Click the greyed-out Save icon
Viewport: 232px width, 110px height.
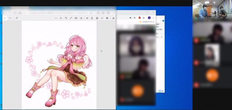click(102, 18)
